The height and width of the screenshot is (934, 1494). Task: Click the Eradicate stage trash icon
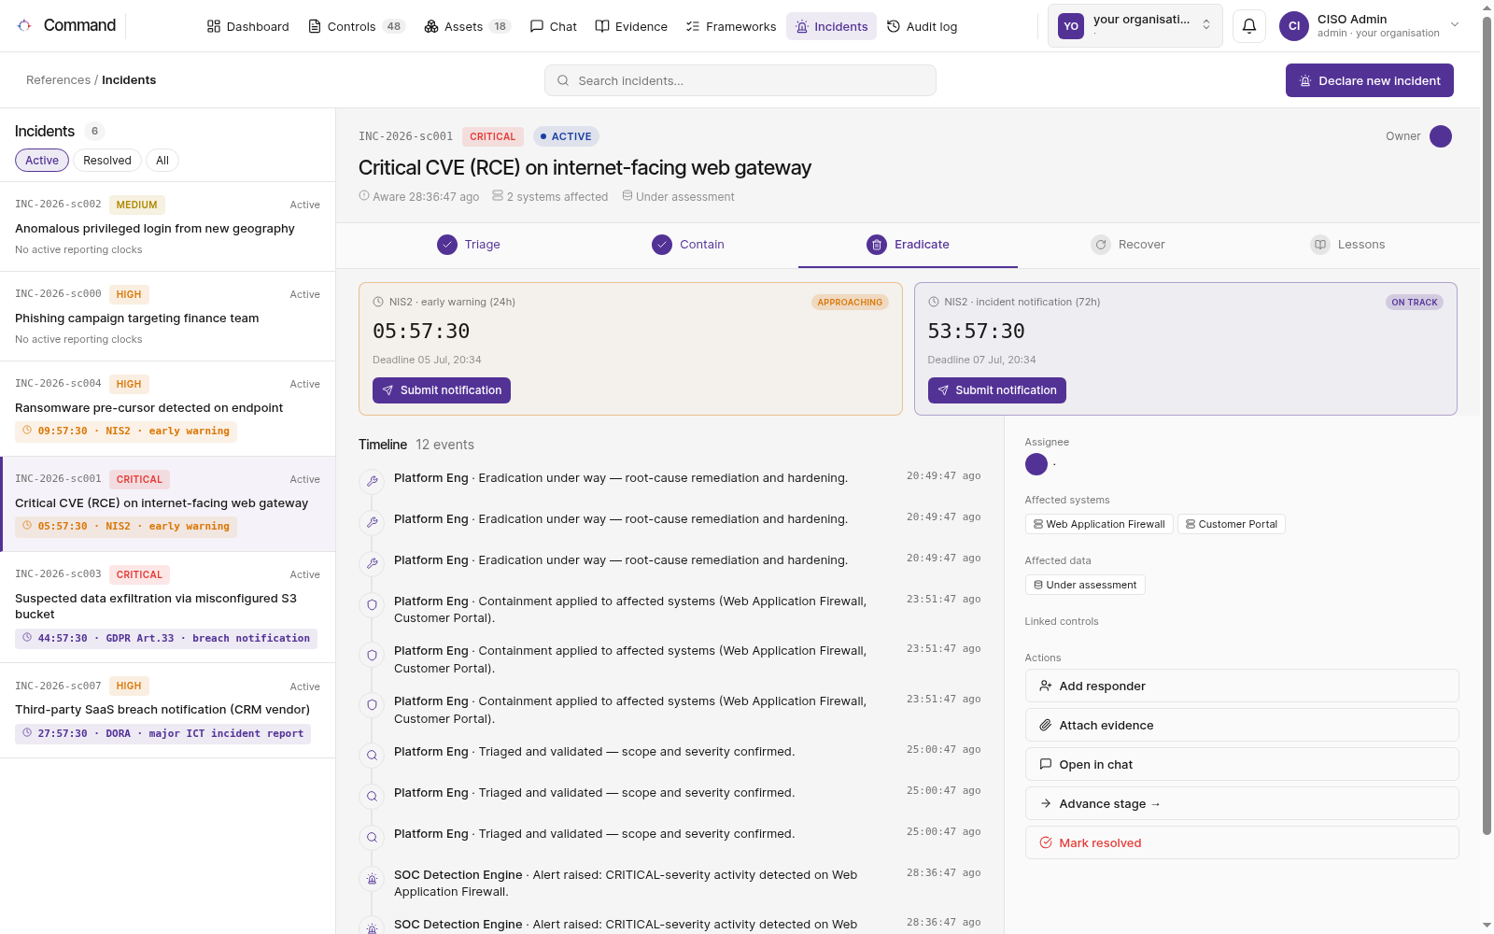[x=877, y=245]
